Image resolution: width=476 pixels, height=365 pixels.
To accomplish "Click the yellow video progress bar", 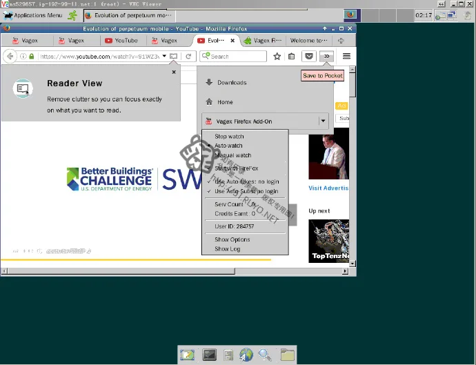I will pyautogui.click(x=136, y=260).
